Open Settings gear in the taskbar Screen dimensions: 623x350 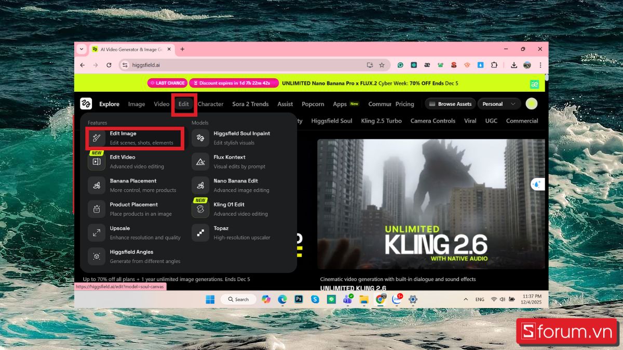coord(413,299)
